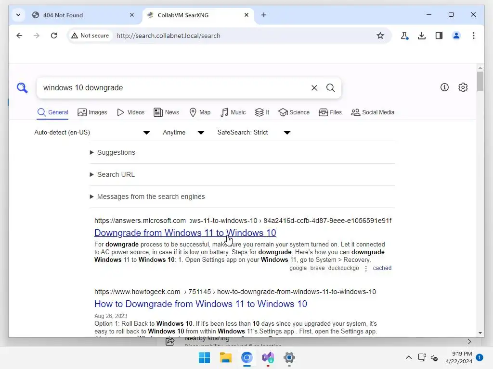Click the SearXNG magnifier logo
This screenshot has width=493, height=369.
pos(22,87)
